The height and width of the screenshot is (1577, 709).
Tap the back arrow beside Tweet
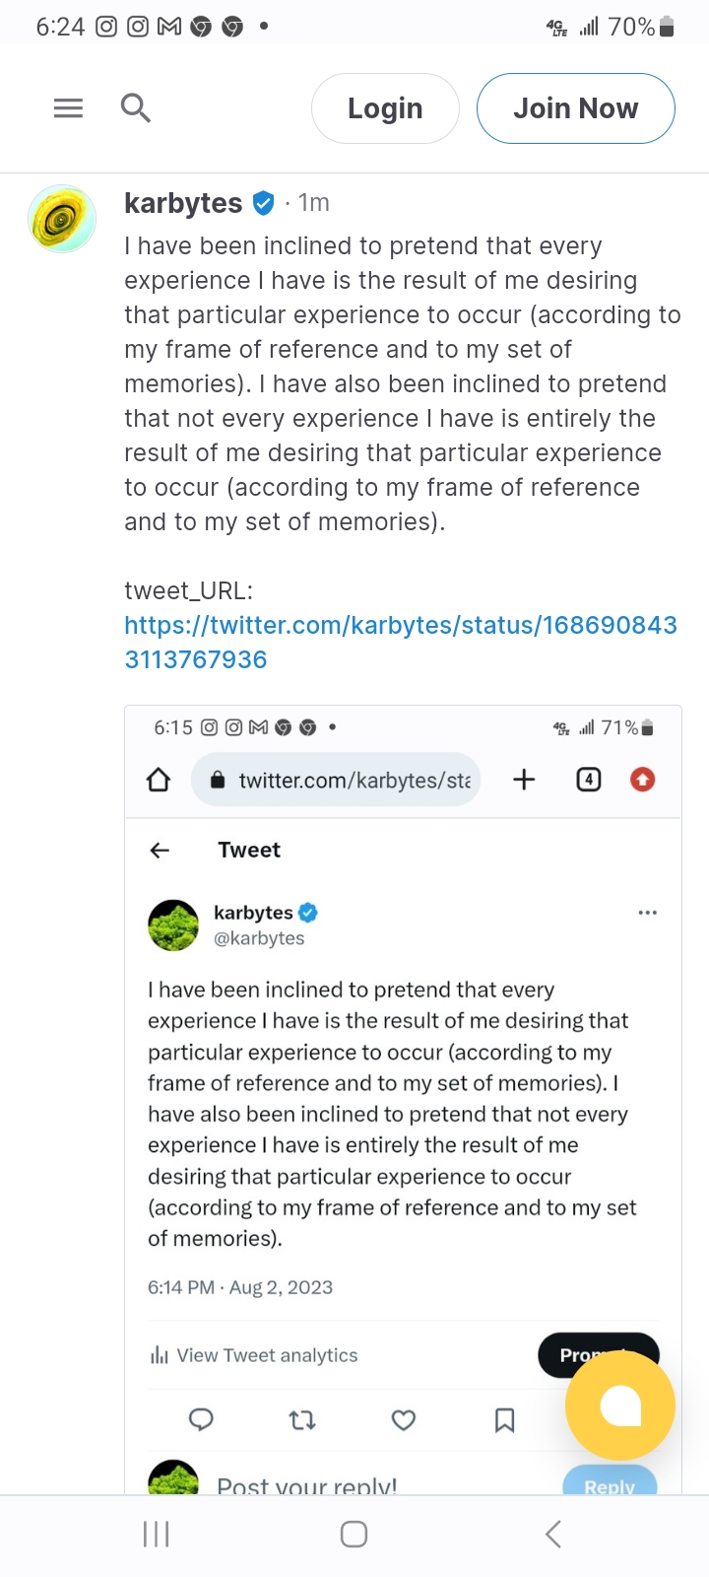pyautogui.click(x=160, y=850)
